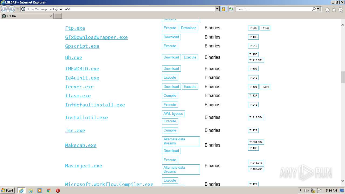Click Download tag for GfxDownloadWrapper.exe

coord(171,37)
